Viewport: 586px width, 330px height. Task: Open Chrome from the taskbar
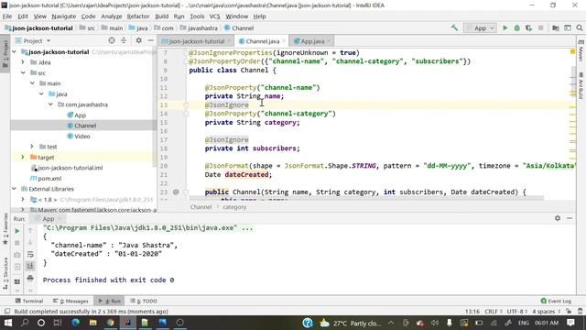pyautogui.click(x=110, y=323)
